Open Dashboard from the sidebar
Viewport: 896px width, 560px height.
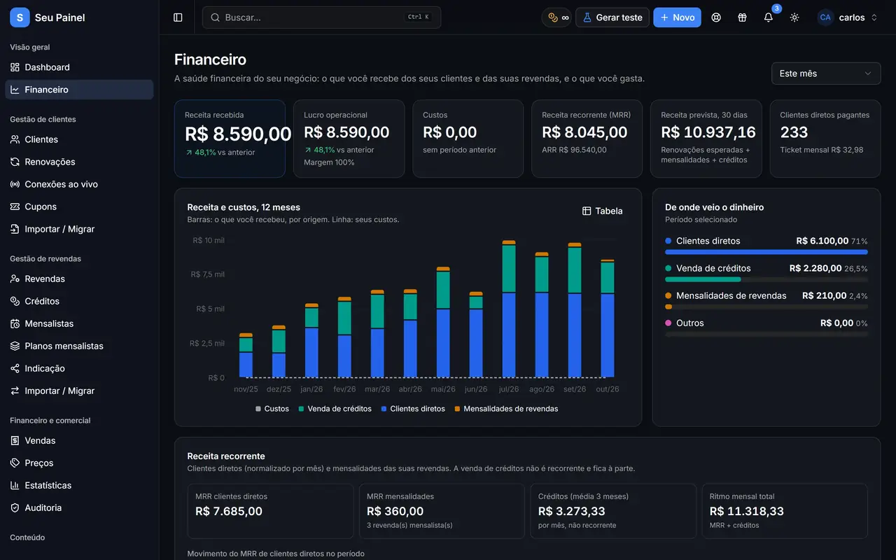(79, 67)
